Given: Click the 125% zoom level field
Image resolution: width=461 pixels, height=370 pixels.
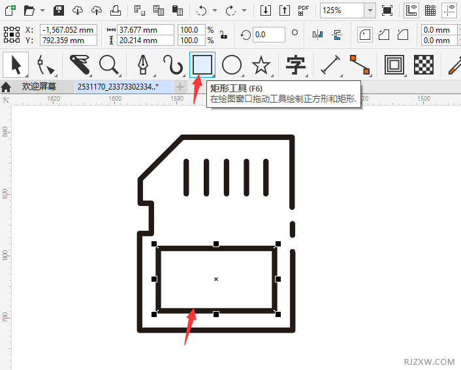Looking at the screenshot, I should tap(342, 10).
